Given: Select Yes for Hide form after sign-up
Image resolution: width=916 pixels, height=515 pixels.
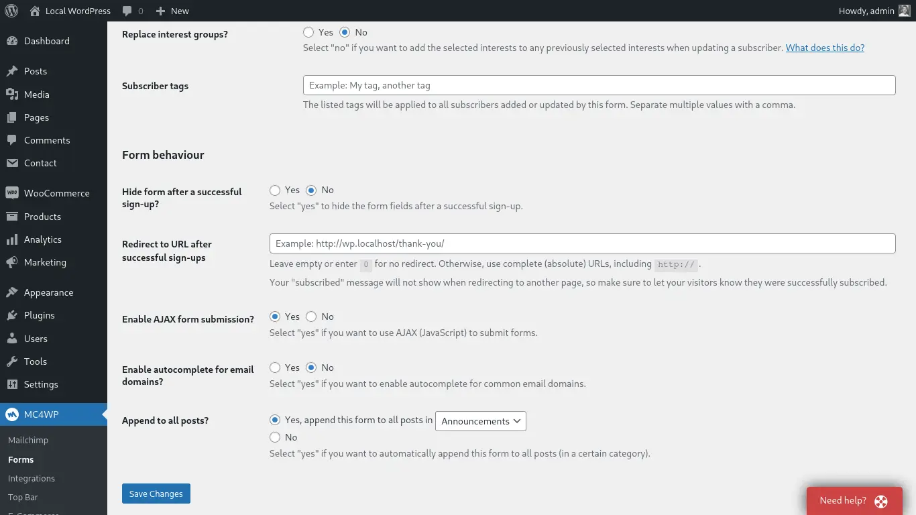Looking at the screenshot, I should coord(275,190).
